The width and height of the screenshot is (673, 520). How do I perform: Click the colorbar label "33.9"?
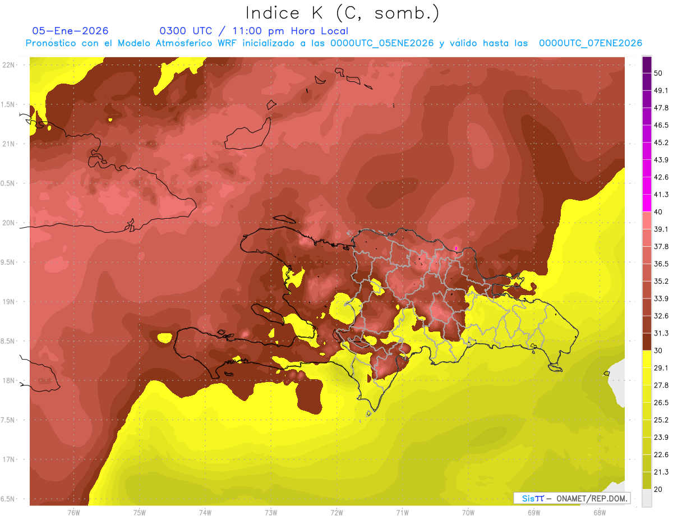click(x=661, y=298)
